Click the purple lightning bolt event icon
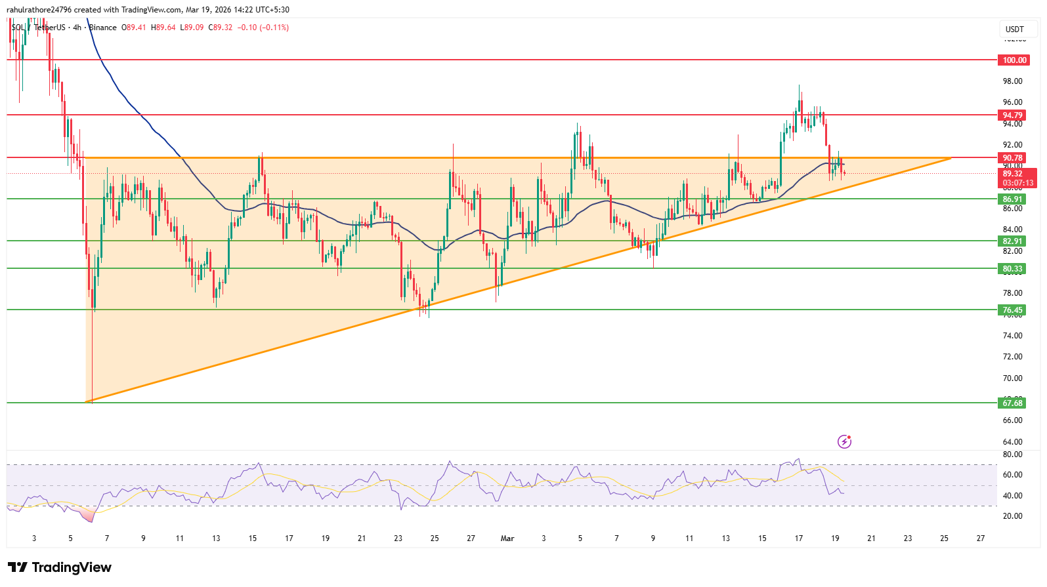This screenshot has width=1047, height=587. 844,441
